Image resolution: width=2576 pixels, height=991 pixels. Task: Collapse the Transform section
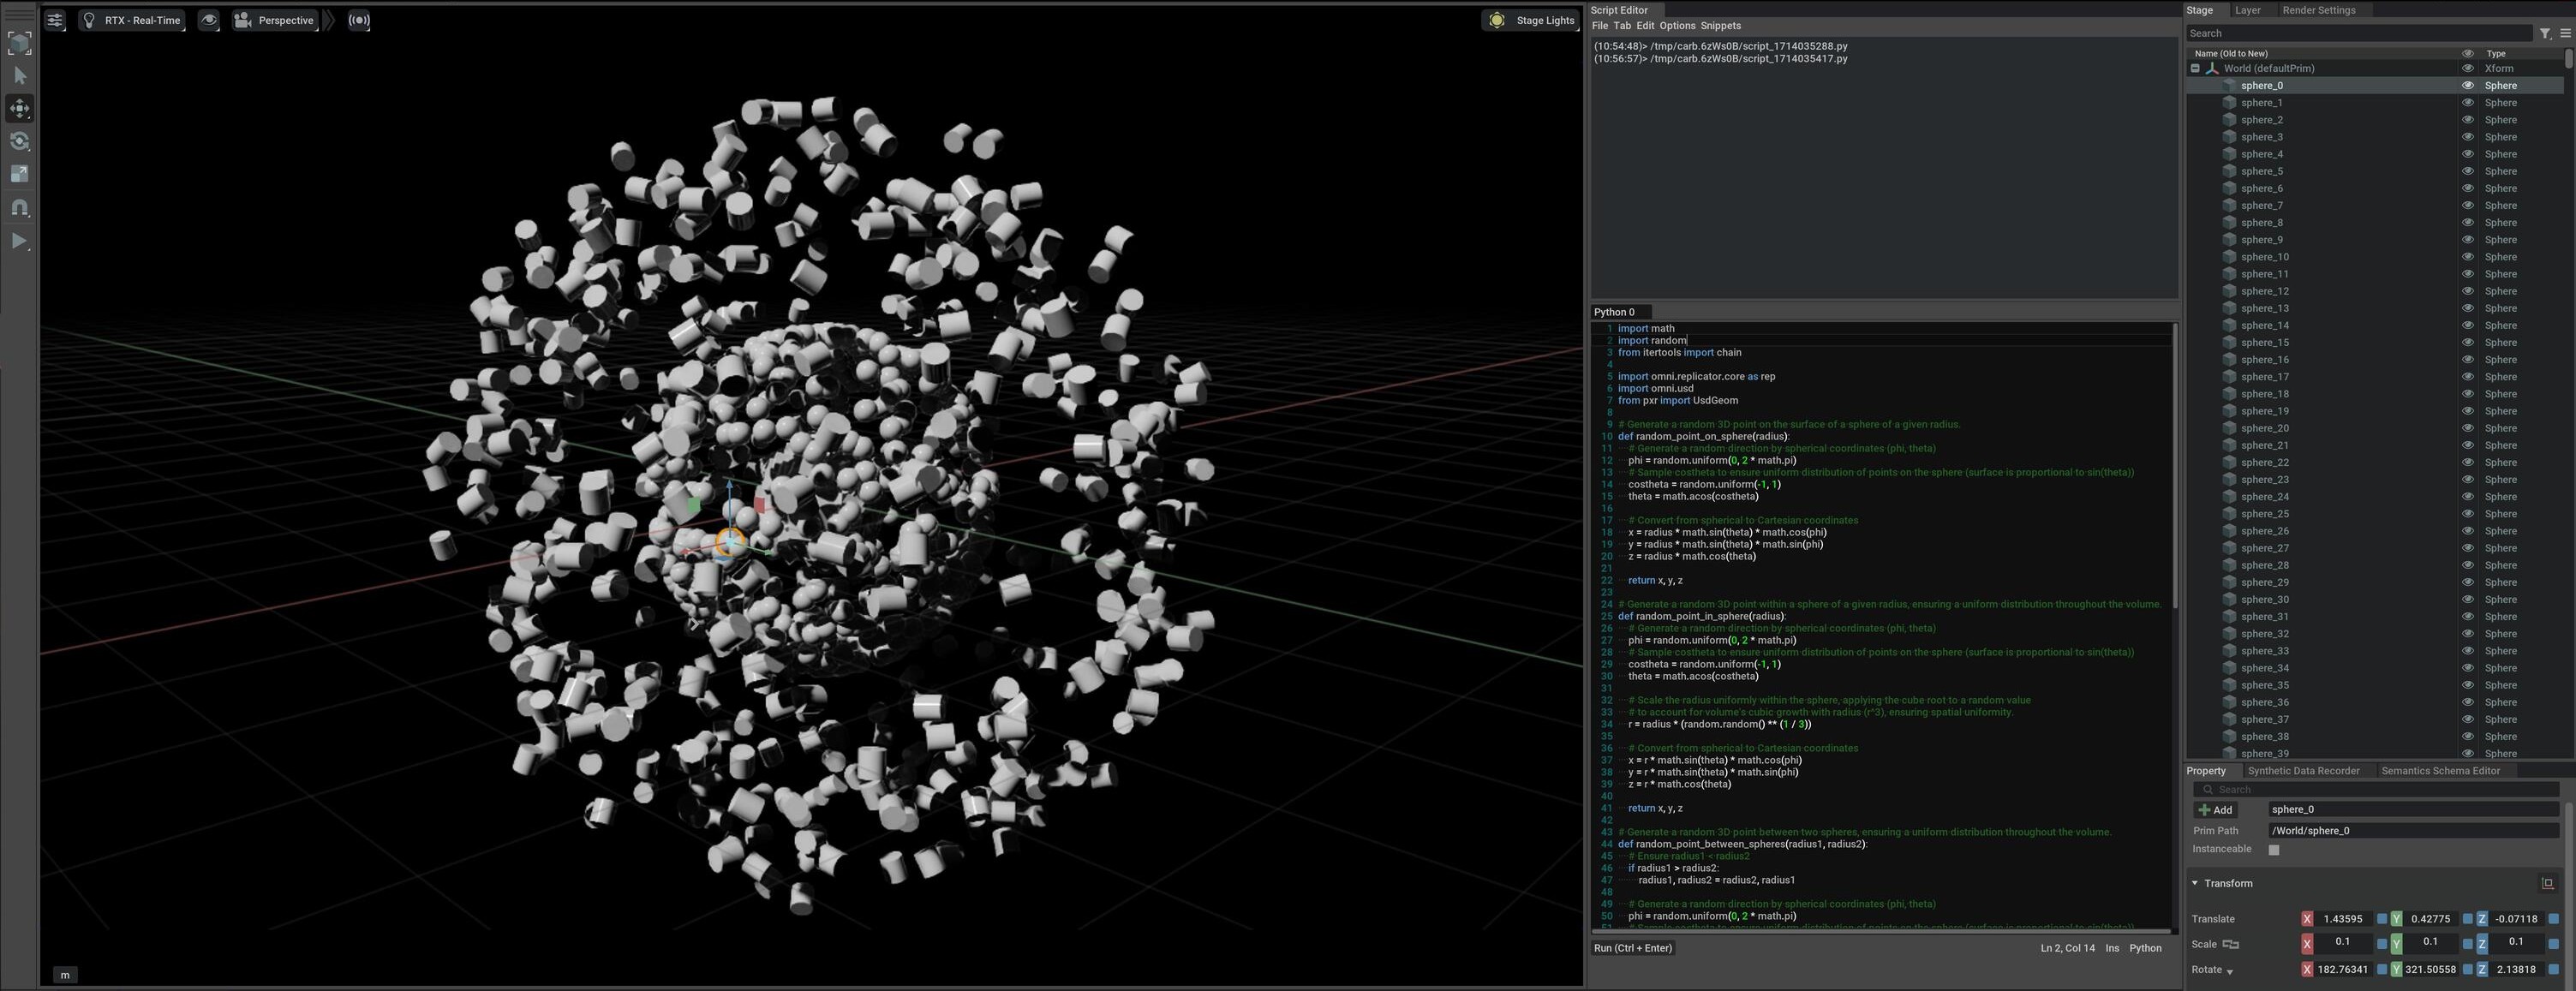pos(2195,883)
